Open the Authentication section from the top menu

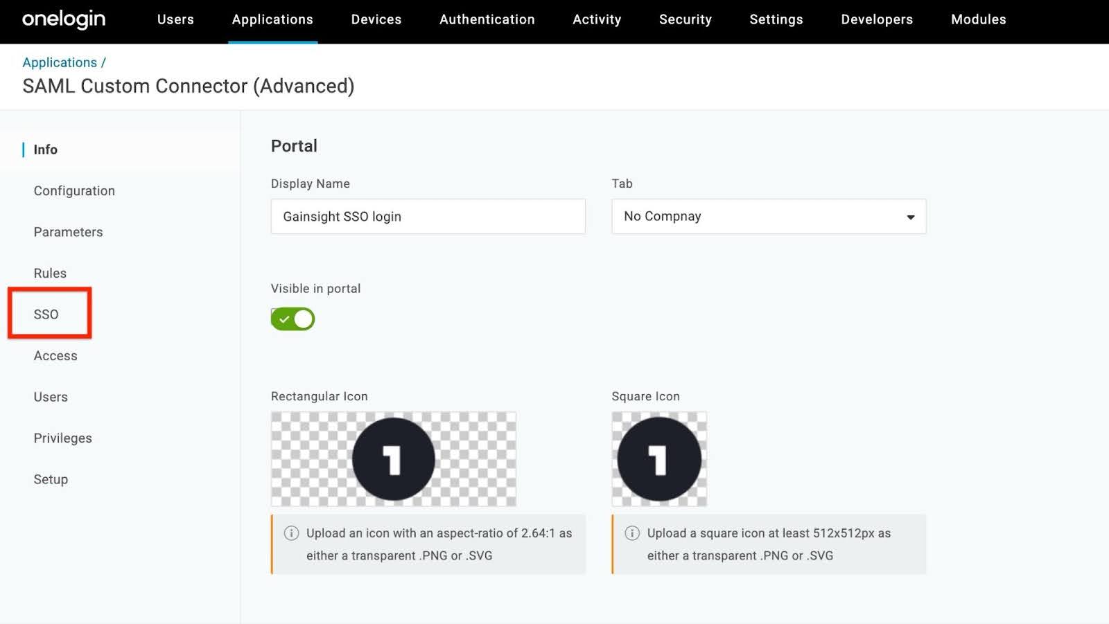click(487, 19)
